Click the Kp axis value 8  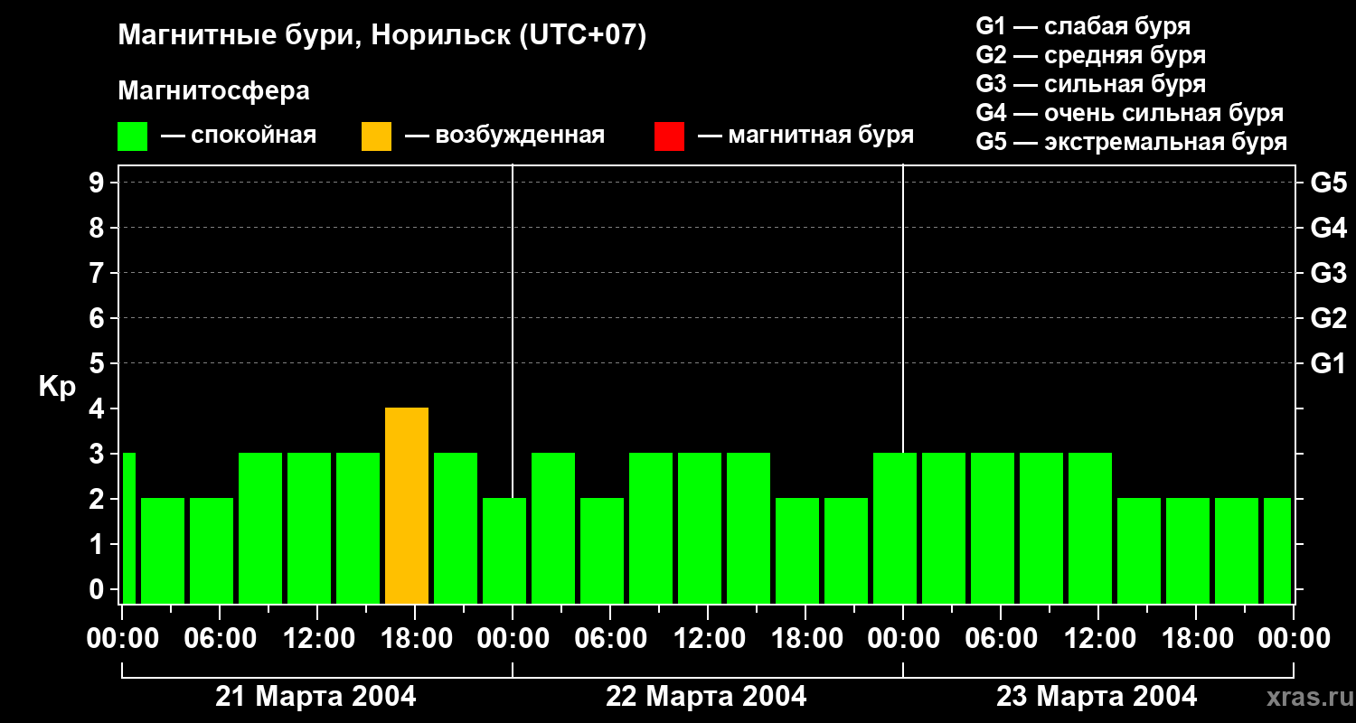coord(99,229)
